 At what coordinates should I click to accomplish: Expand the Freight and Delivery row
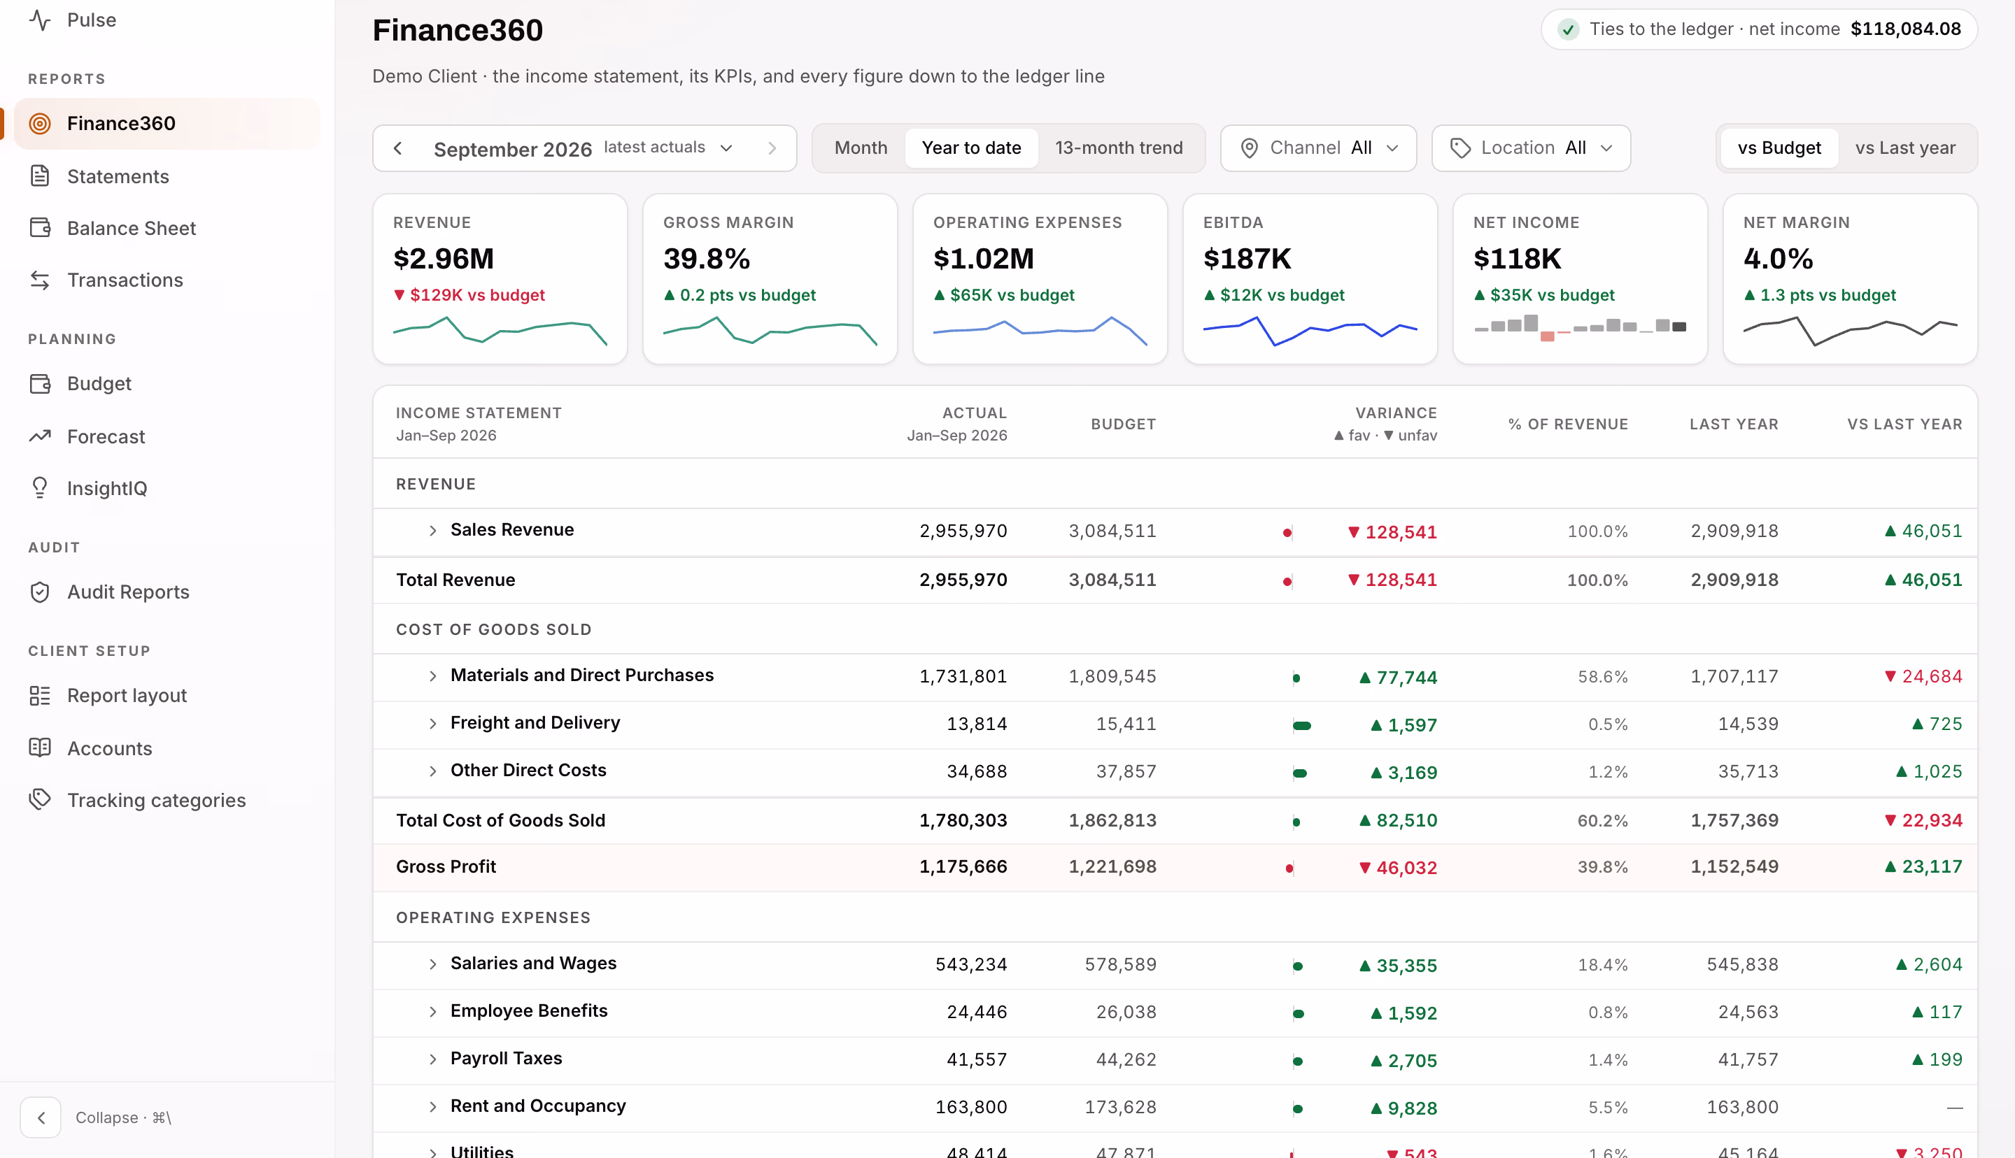tap(433, 723)
